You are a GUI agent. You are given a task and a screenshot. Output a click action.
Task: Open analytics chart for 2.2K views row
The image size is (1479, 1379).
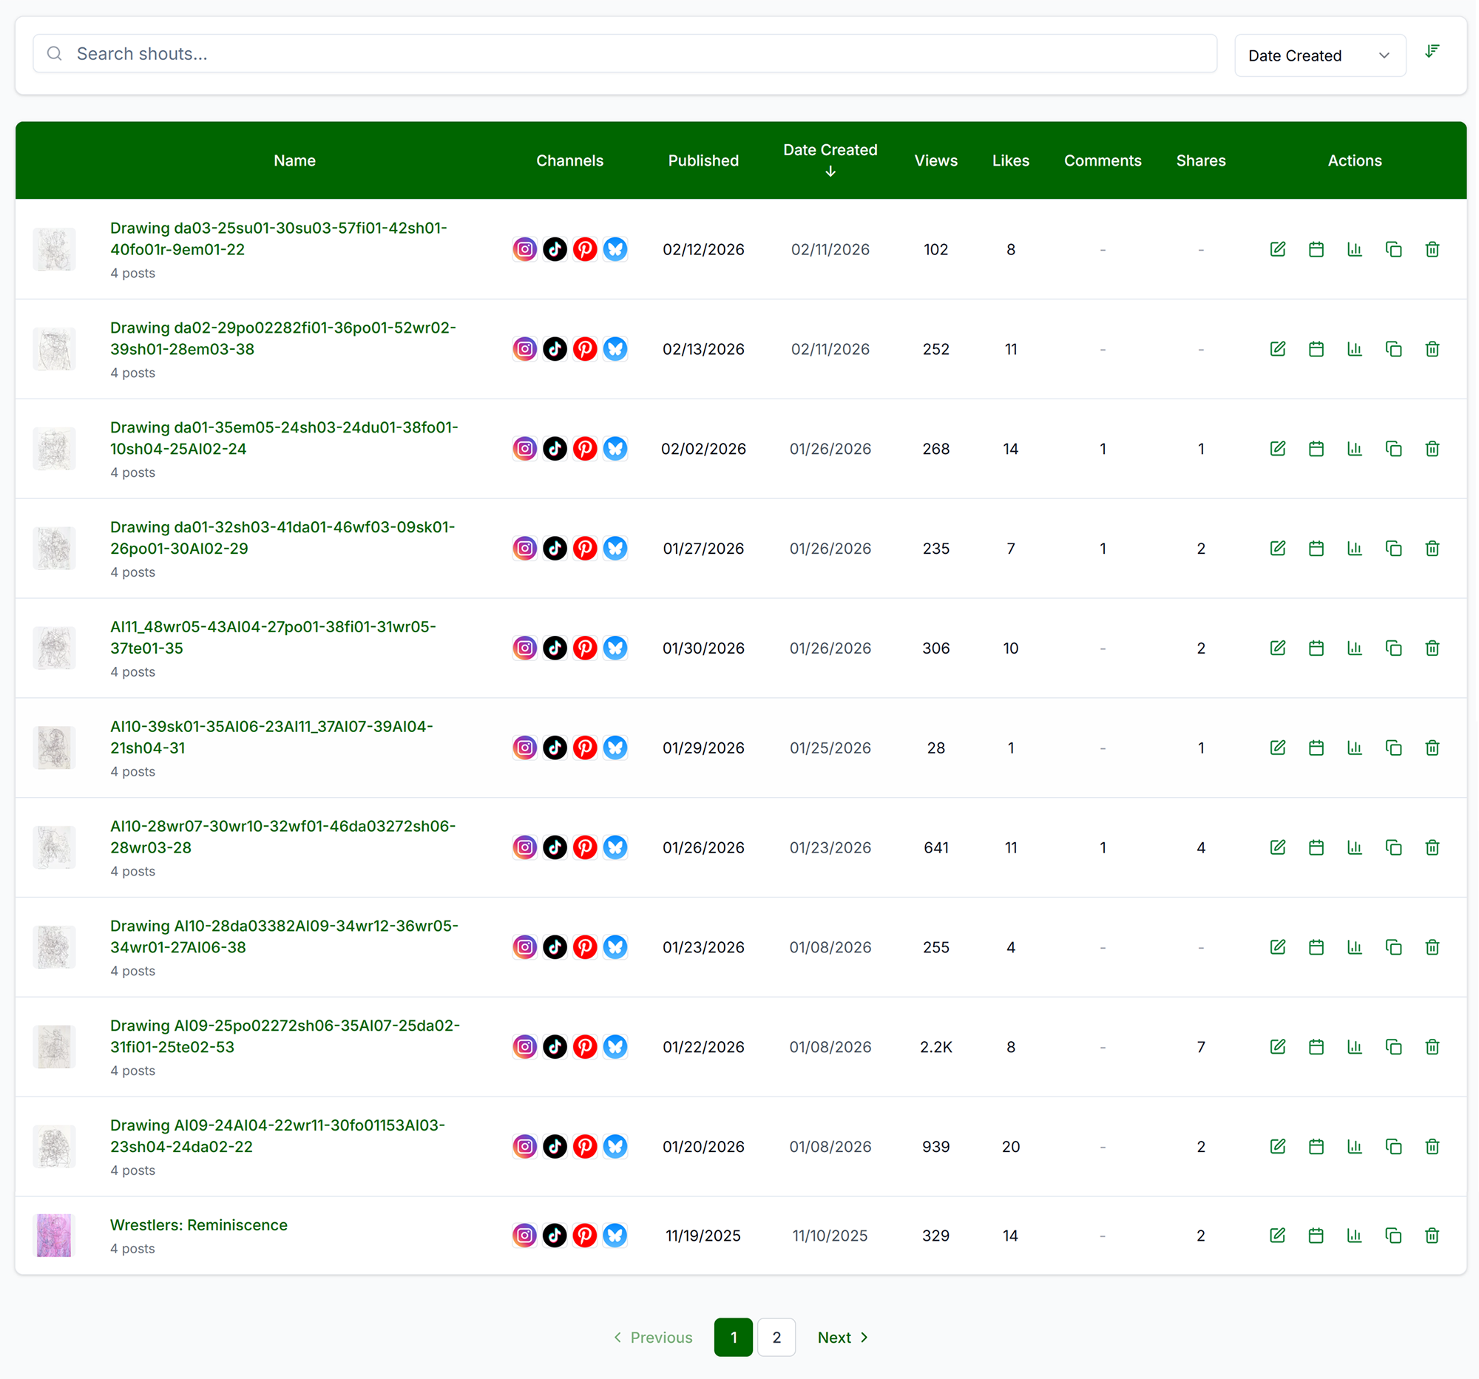click(1354, 1046)
